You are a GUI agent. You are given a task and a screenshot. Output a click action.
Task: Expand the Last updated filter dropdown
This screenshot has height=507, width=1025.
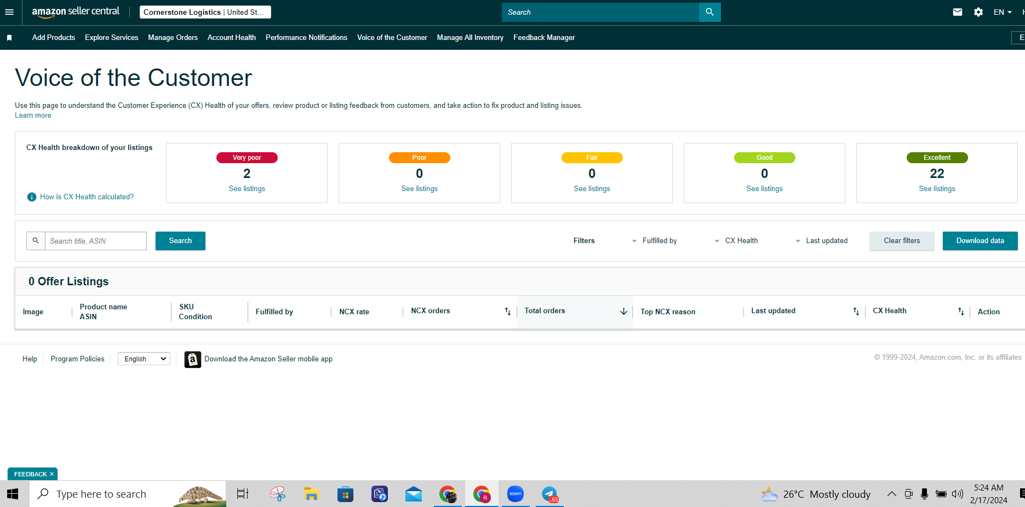[821, 241]
